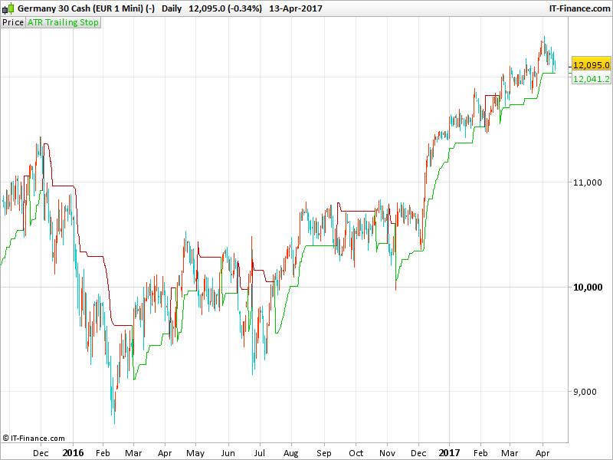Click the Aug label on time axis
613x460 pixels.
click(291, 454)
